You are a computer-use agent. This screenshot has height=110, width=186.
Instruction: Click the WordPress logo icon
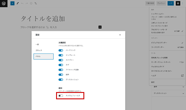[x=4, y=3]
